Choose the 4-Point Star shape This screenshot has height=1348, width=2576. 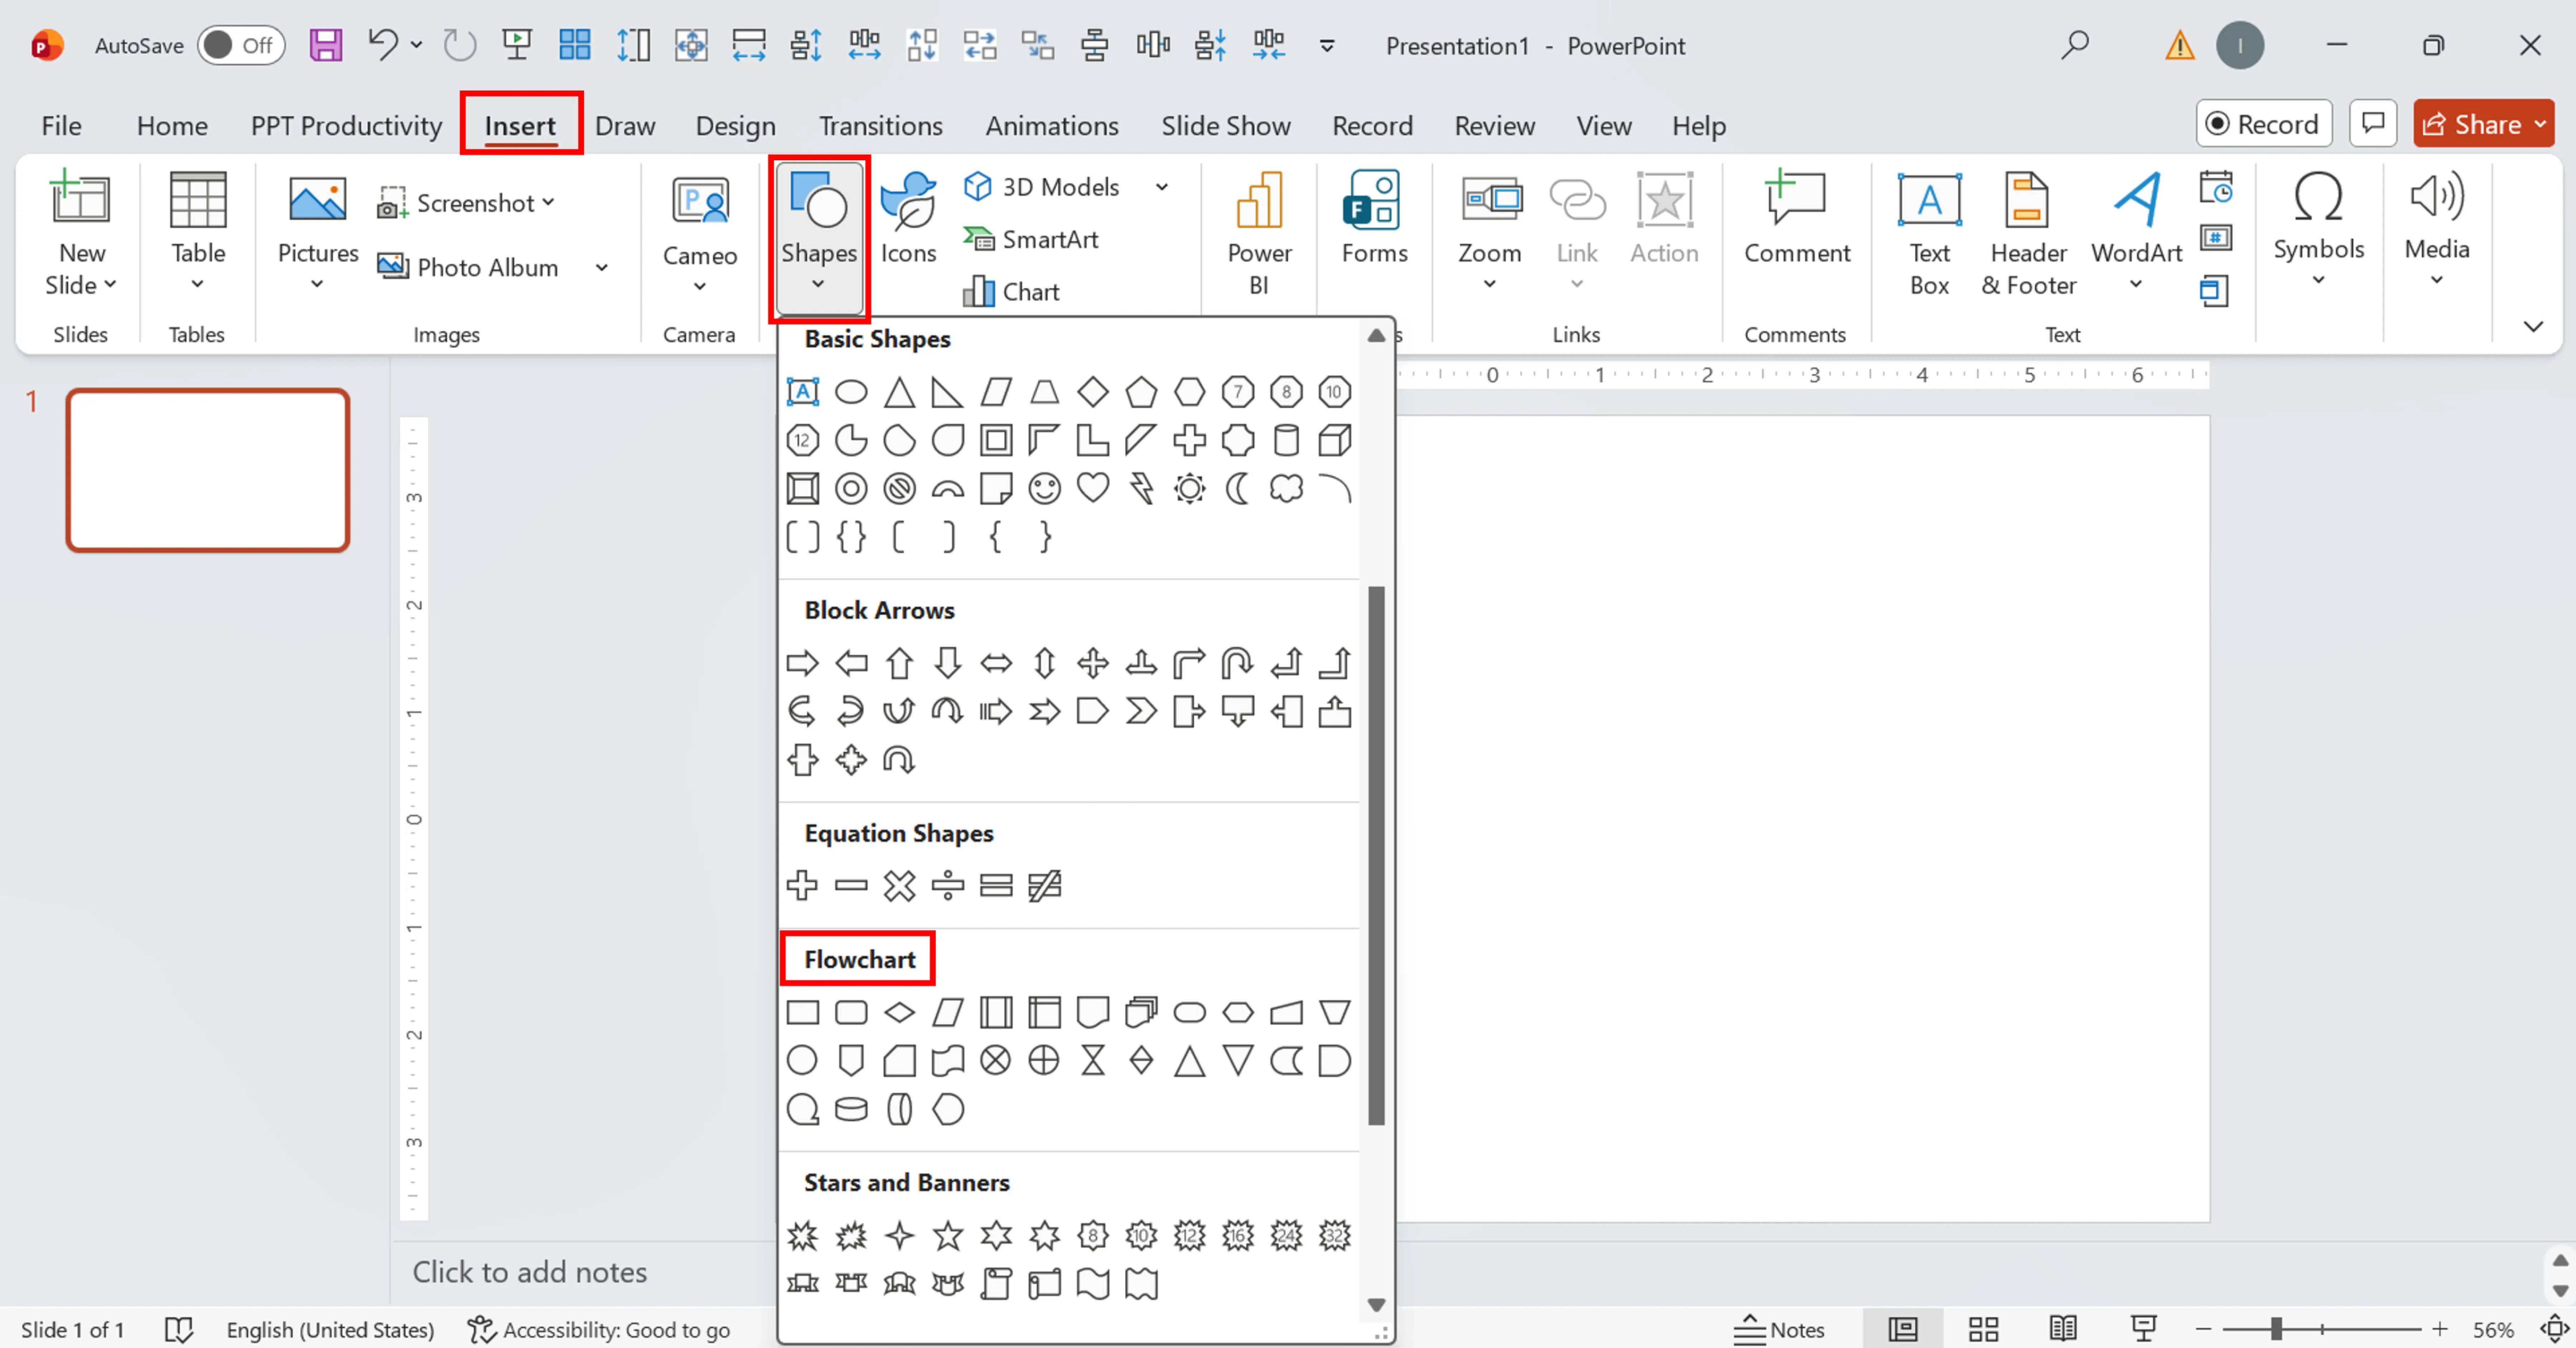[x=899, y=1236]
